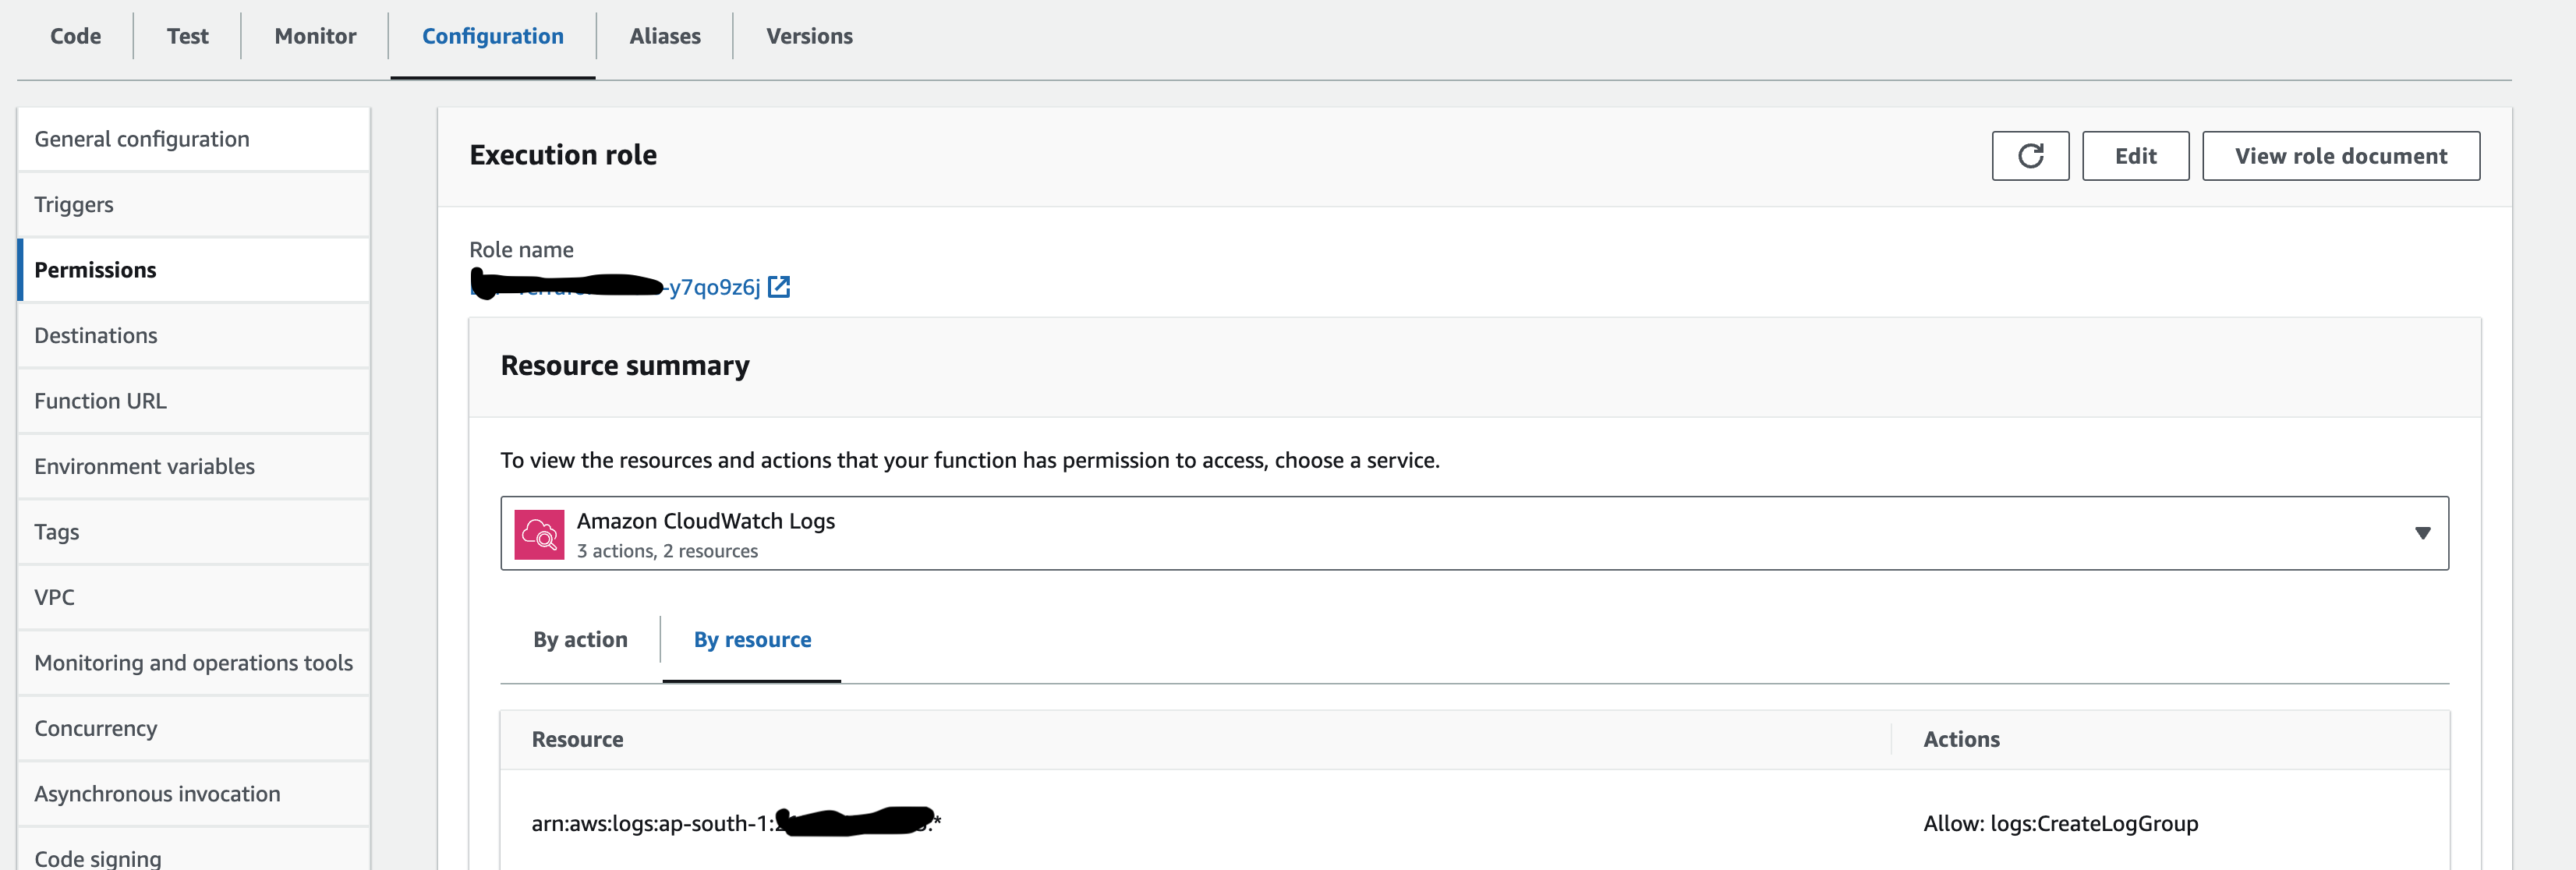Select the Aliases tab

click(664, 36)
